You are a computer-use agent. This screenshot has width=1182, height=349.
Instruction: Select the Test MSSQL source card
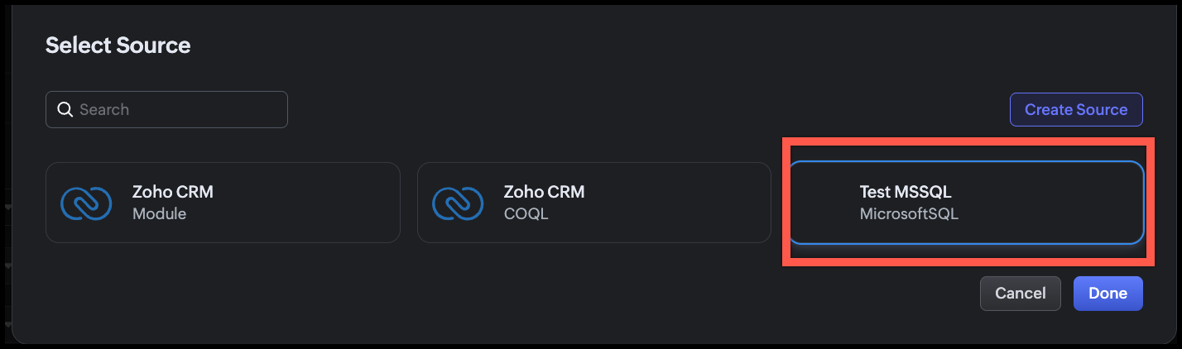click(965, 203)
